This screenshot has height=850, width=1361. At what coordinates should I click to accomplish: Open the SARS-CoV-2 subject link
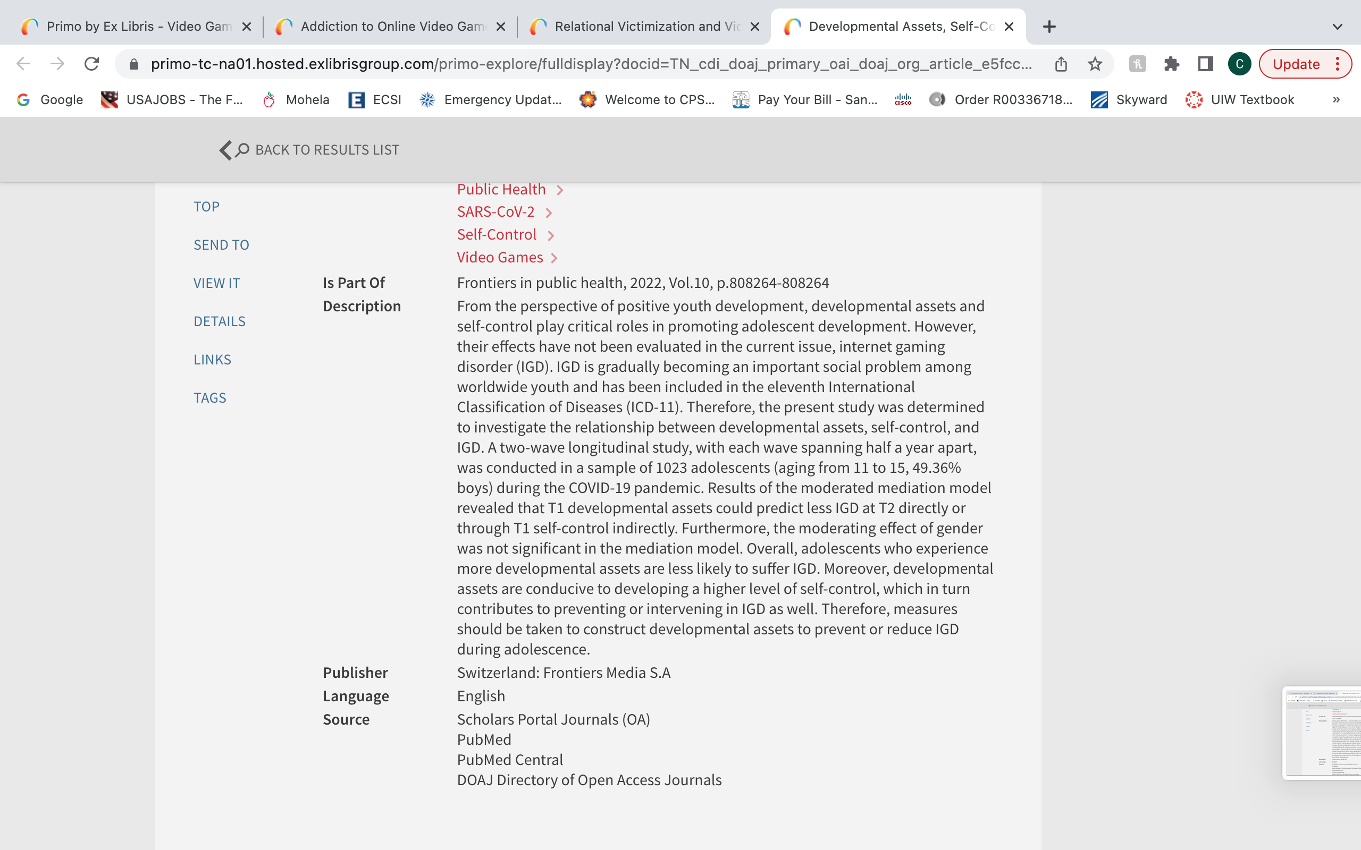click(x=495, y=212)
